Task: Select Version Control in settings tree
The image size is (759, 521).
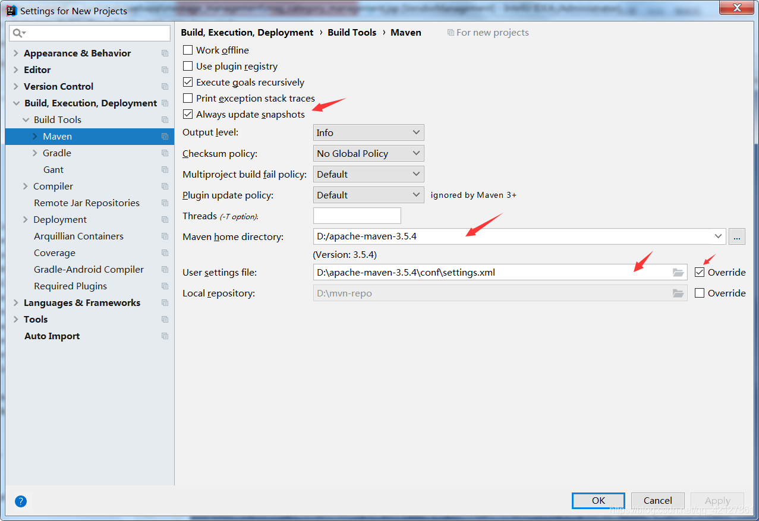Action: [58, 87]
